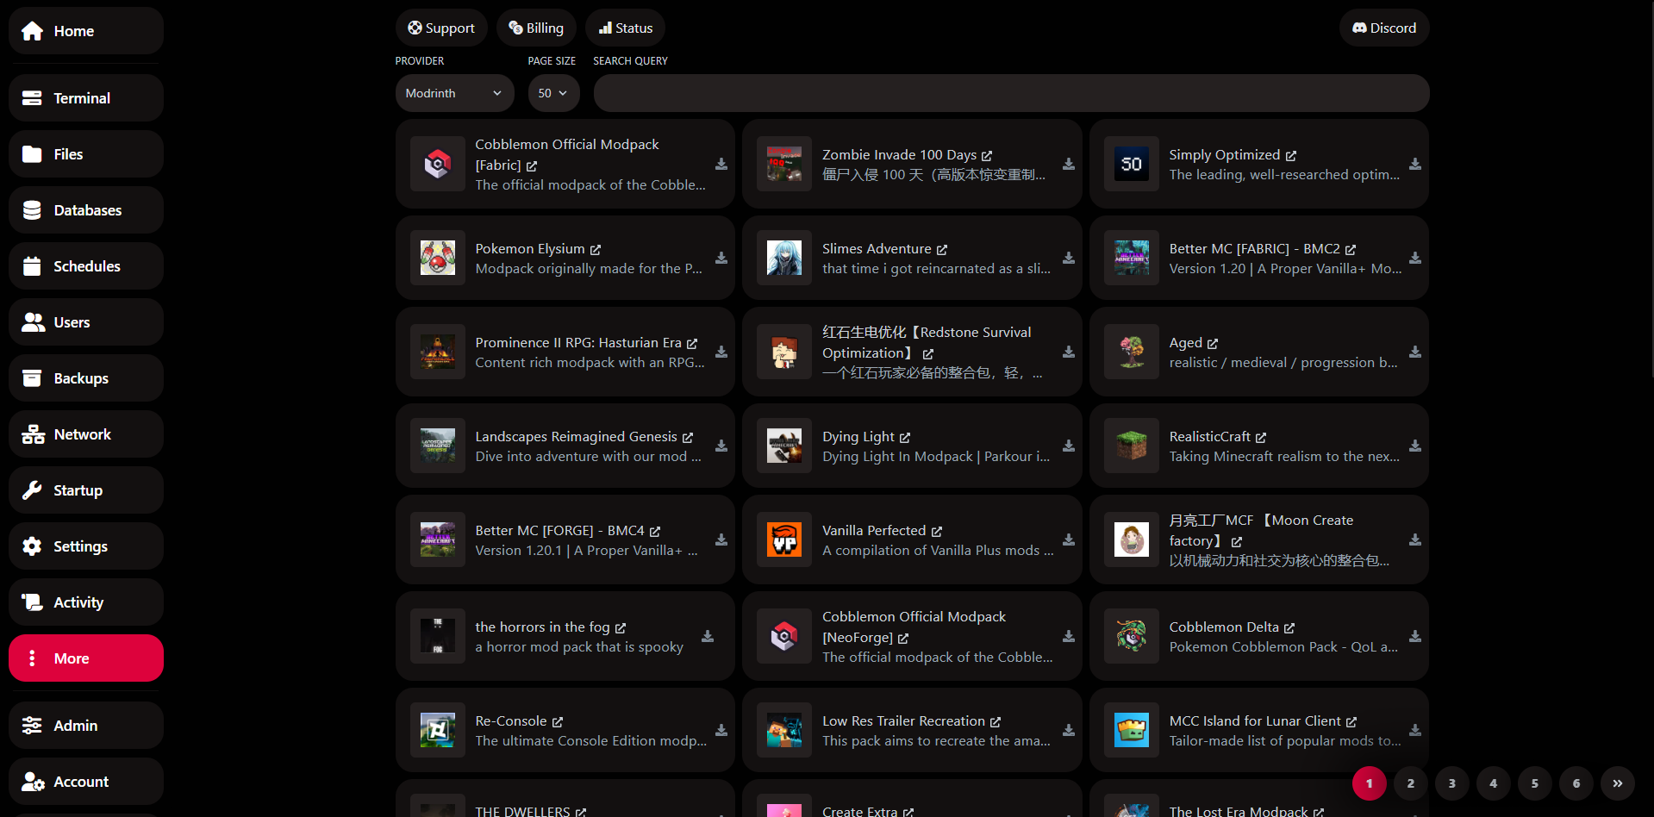
Task: Download Vanilla Perfected modpack
Action: click(1068, 539)
